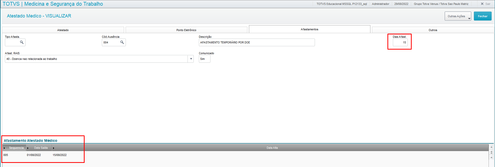Open lookup magnifier for Cód.Ausência field
The width and height of the screenshot is (495, 167).
pos(122,42)
